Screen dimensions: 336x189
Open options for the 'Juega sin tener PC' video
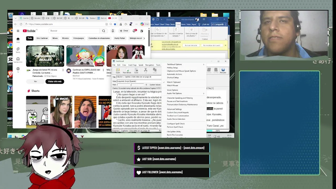63,70
